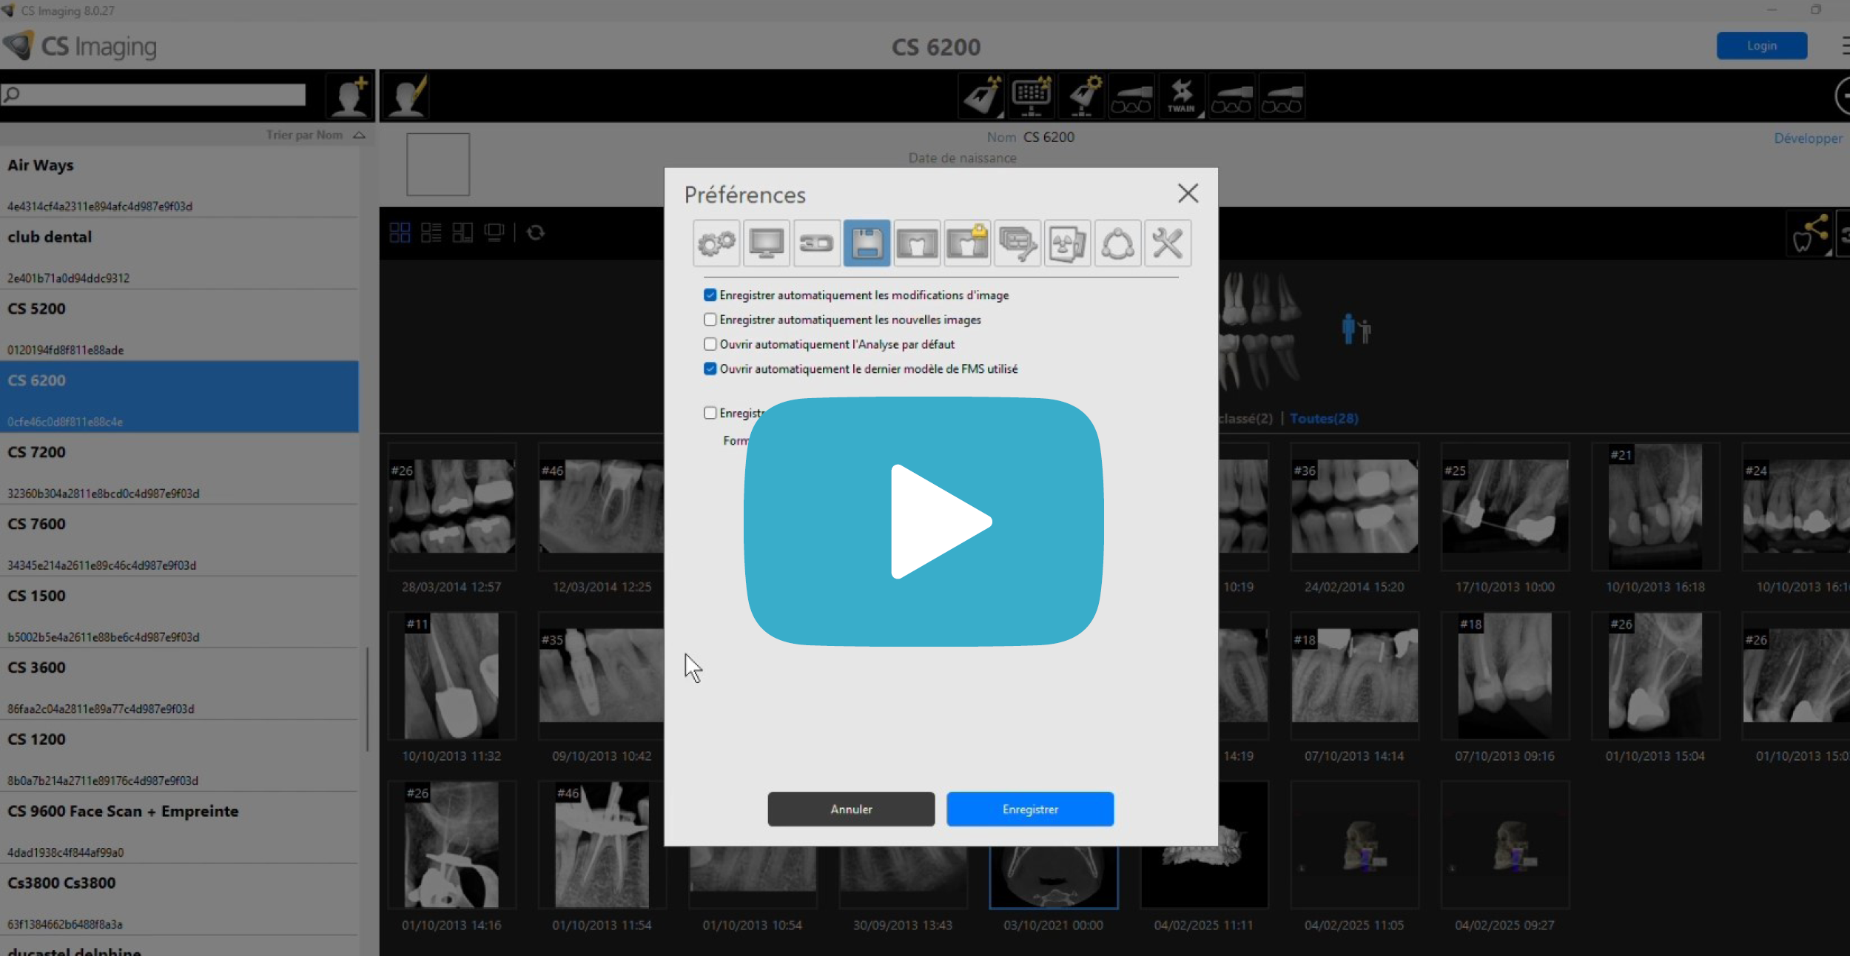Open intraoral sensor settings gear icon

click(x=1082, y=97)
